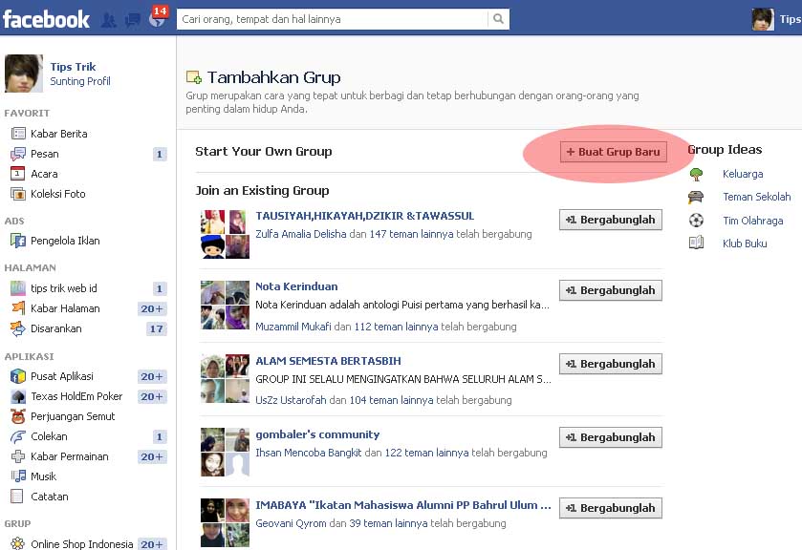This screenshot has width=802, height=550.
Task: Open the Musik icon
Action: pos(18,476)
